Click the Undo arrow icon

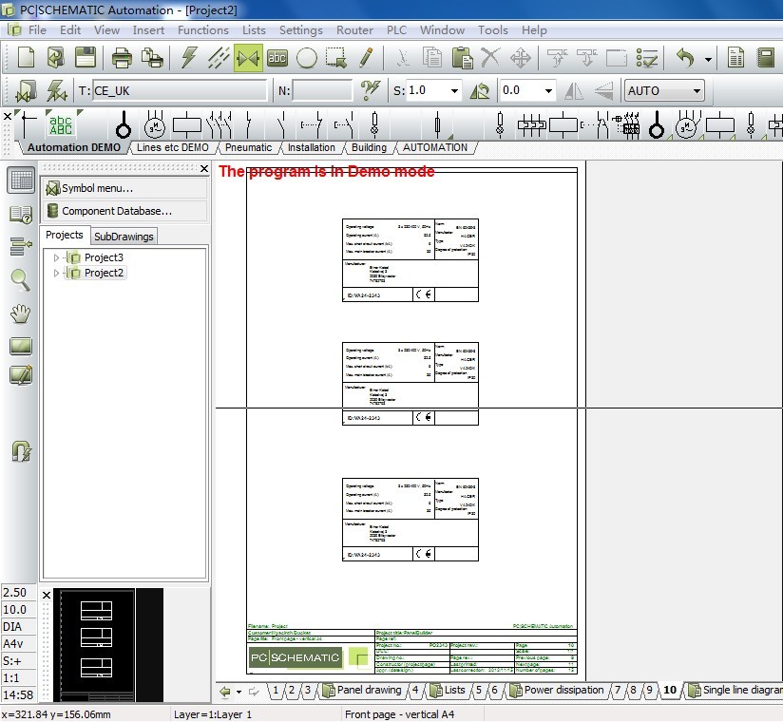(685, 58)
